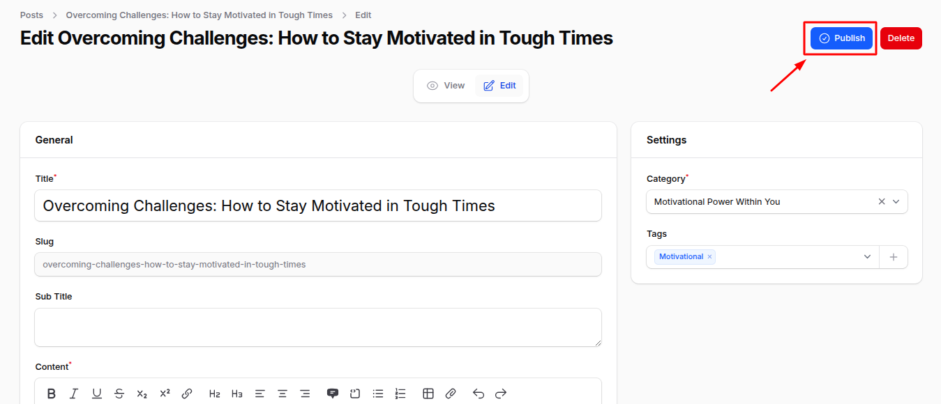The width and height of the screenshot is (941, 404).
Task: Apply italic formatting
Action: tap(73, 393)
